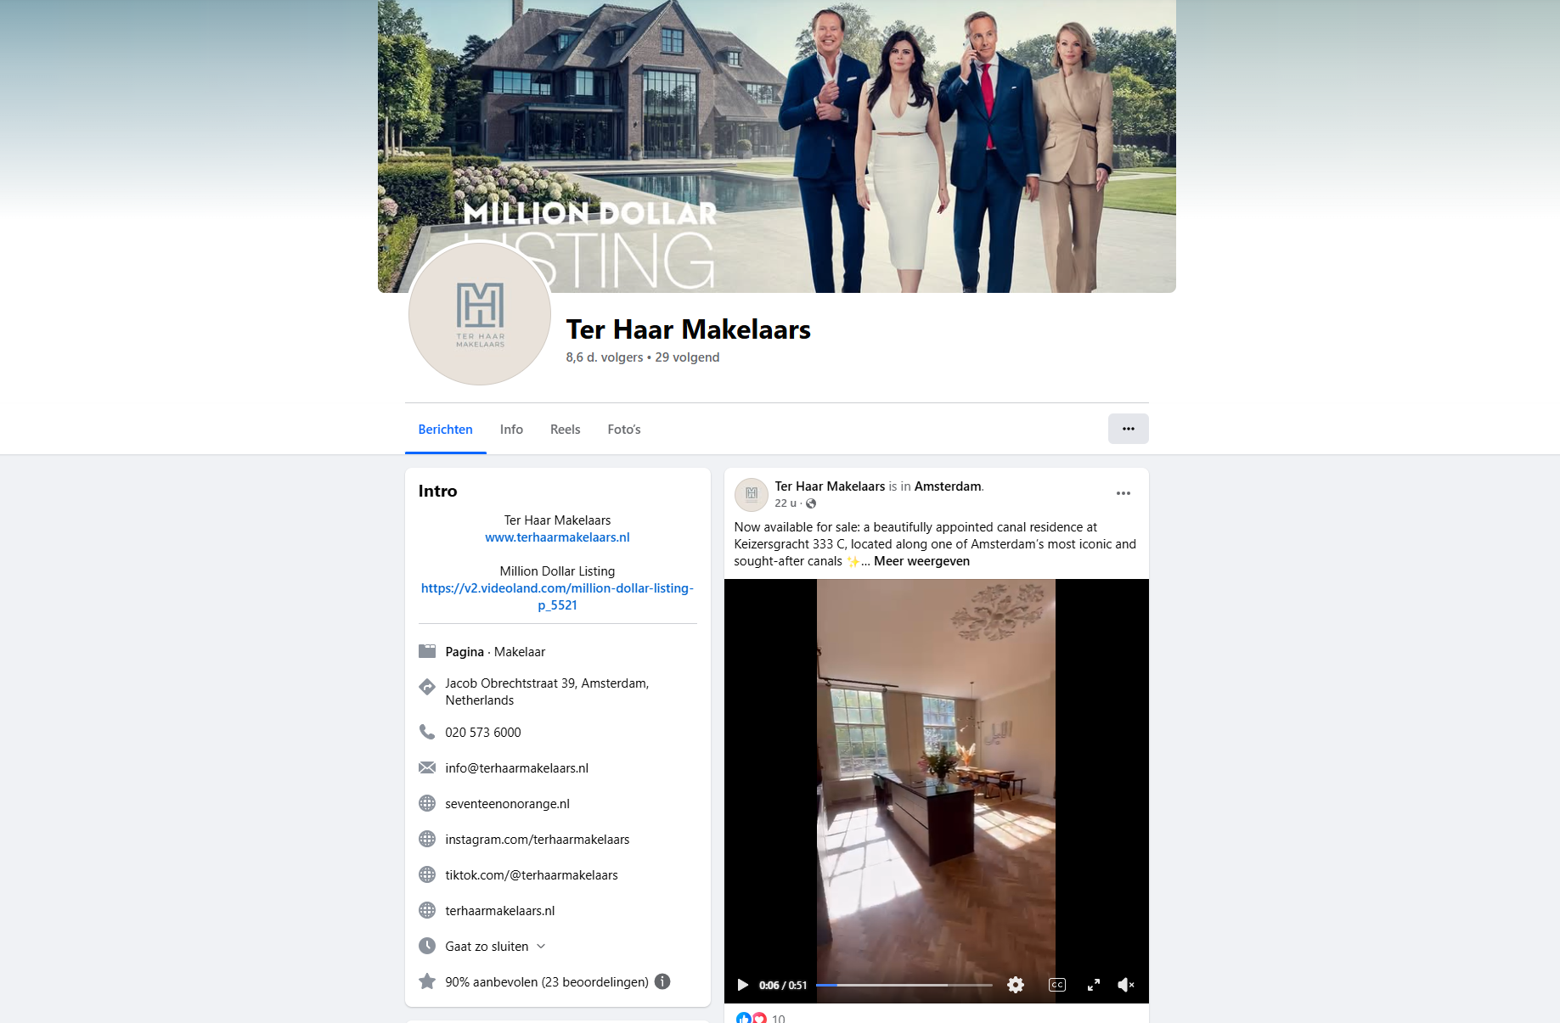This screenshot has width=1560, height=1023.
Task: Open the Reels tab
Action: pos(565,430)
